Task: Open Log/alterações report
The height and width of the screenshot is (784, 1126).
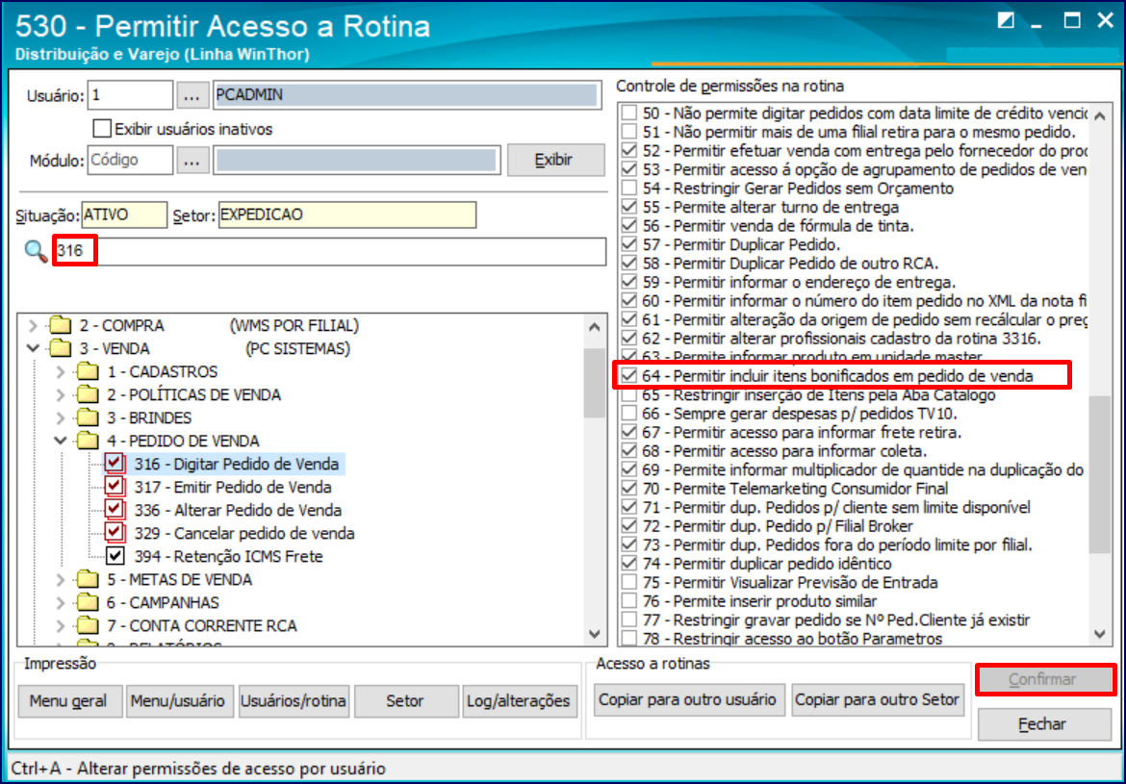Action: click(519, 700)
